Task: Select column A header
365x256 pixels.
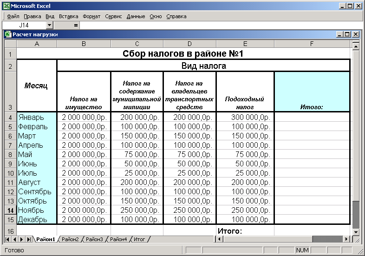Action: pyautogui.click(x=37, y=44)
